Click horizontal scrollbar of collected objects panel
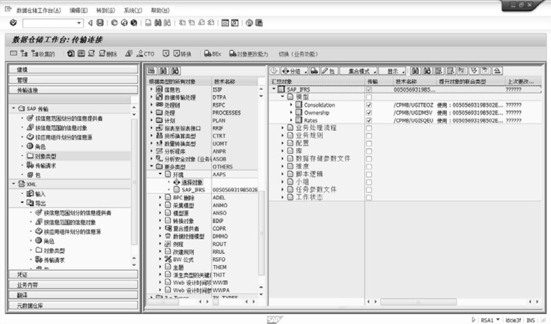 coord(418,302)
